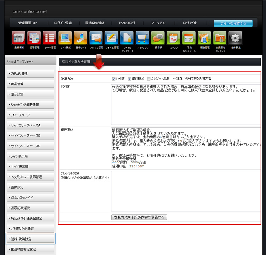The image size is (266, 255).
Task: Open the ショッピング cart icon
Action: 142,38
